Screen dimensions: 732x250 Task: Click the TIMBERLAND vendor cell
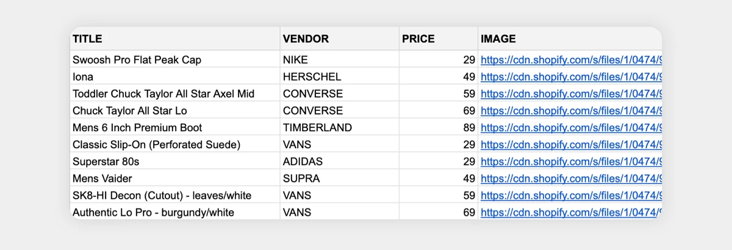(x=340, y=127)
